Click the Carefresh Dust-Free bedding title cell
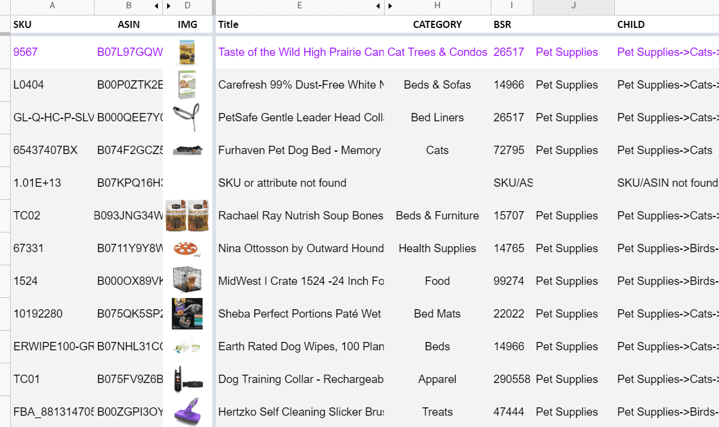719x427 pixels. (x=301, y=84)
